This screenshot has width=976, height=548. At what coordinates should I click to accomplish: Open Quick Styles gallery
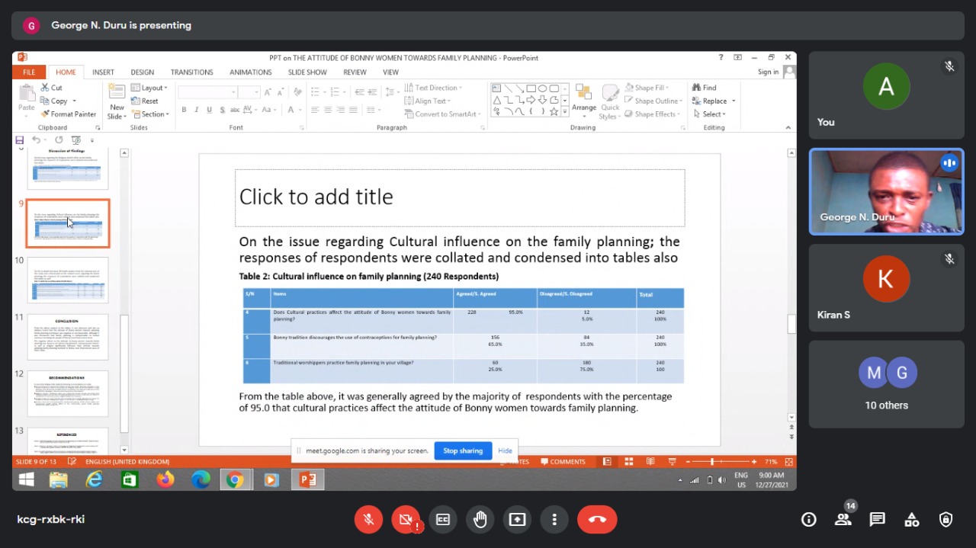[610, 101]
